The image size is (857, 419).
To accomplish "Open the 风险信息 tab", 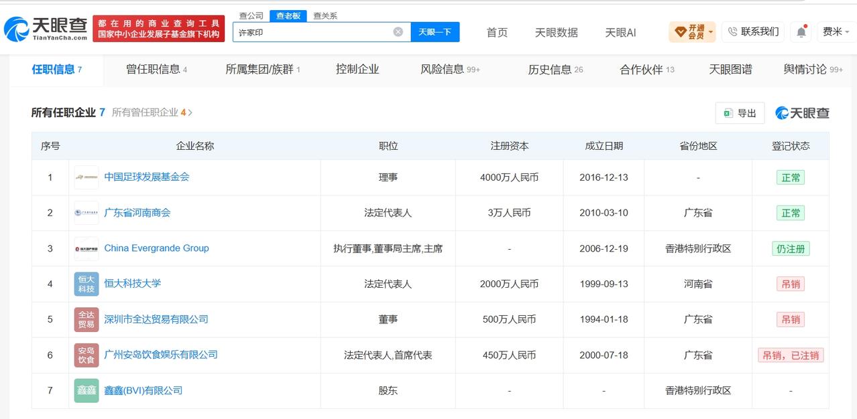I will pyautogui.click(x=451, y=70).
